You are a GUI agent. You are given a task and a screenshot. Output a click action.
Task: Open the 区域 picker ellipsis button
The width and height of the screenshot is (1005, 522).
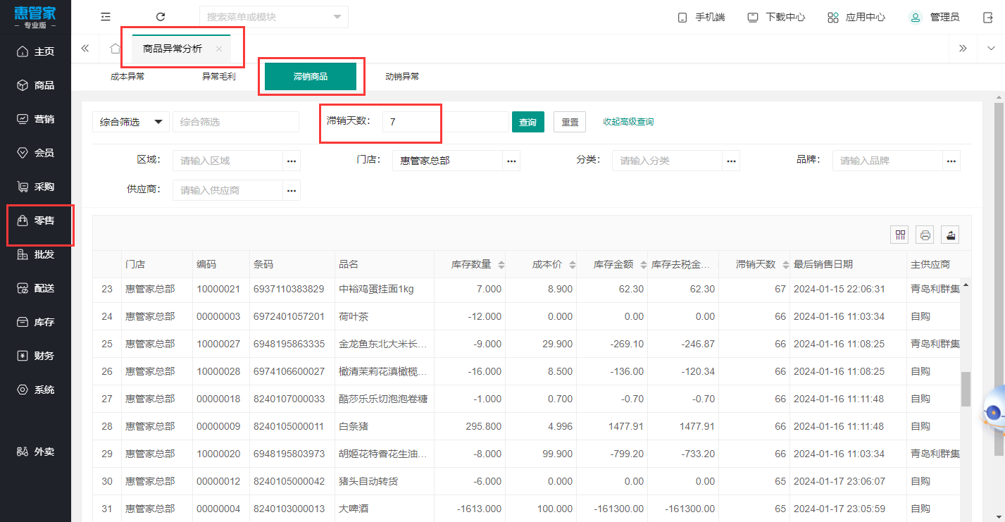[x=292, y=161]
